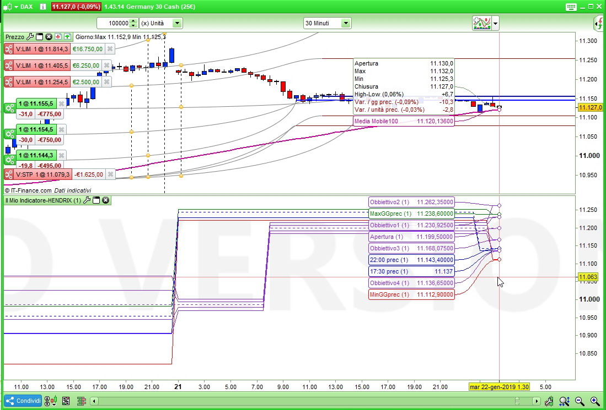Image resolution: width=606 pixels, height=410 pixels.
Task: Click the Obbiettivo4 (1) value label
Action: [411, 283]
